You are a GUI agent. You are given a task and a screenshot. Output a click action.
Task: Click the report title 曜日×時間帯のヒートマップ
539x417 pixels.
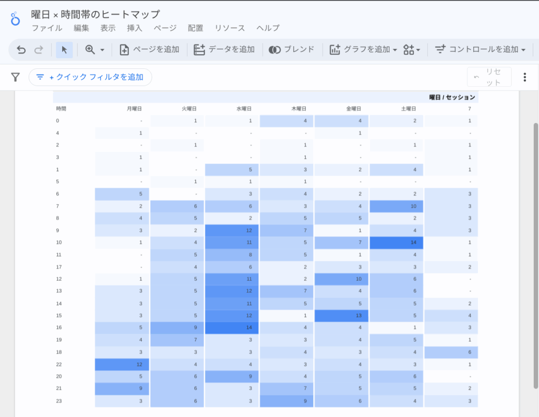[96, 14]
